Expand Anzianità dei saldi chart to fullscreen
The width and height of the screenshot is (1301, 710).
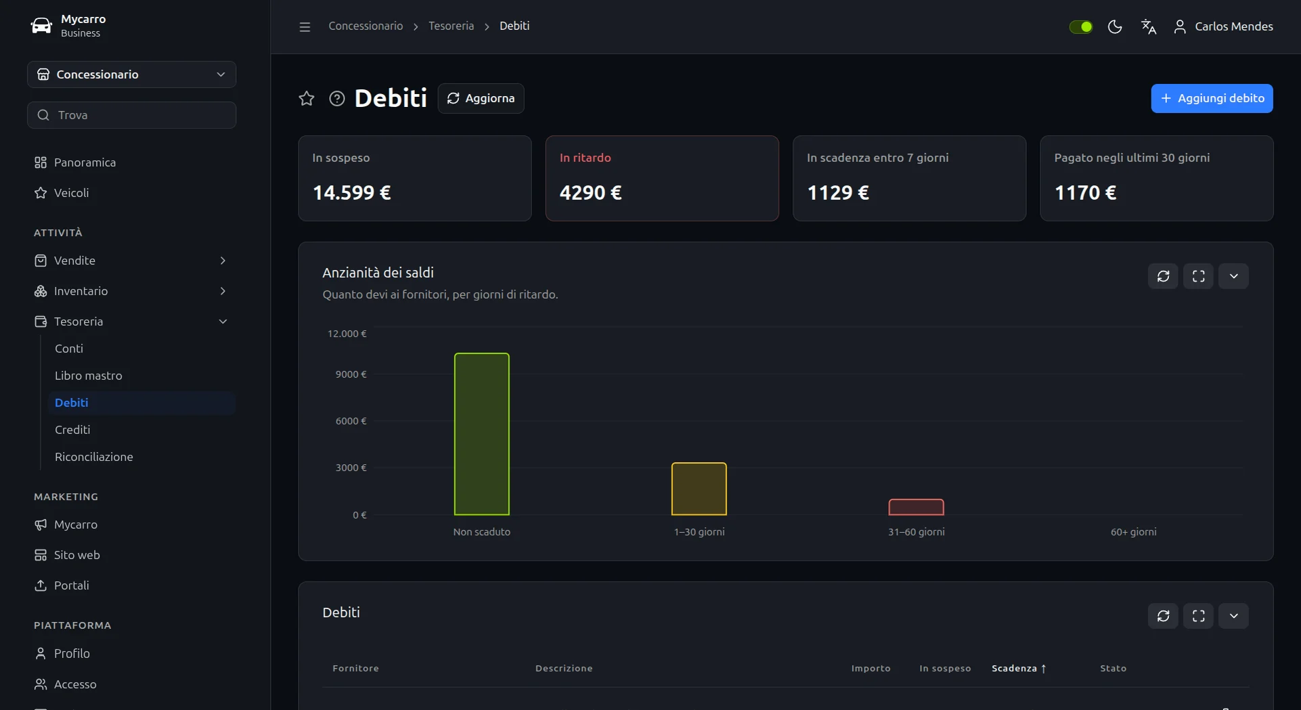click(x=1199, y=276)
